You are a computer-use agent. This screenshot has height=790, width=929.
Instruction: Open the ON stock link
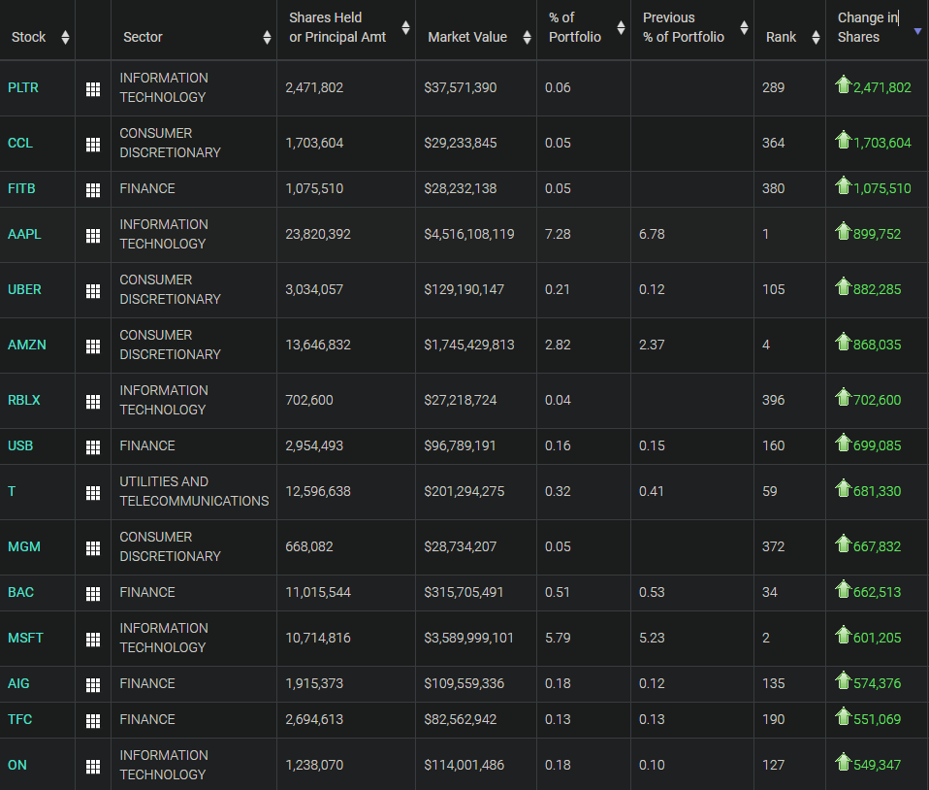(x=17, y=765)
